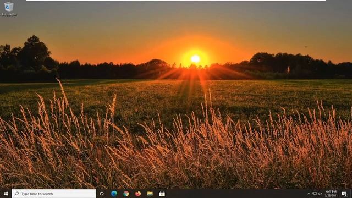Open File Explorer from the taskbar
The width and height of the screenshot is (352, 198).
coord(150,194)
